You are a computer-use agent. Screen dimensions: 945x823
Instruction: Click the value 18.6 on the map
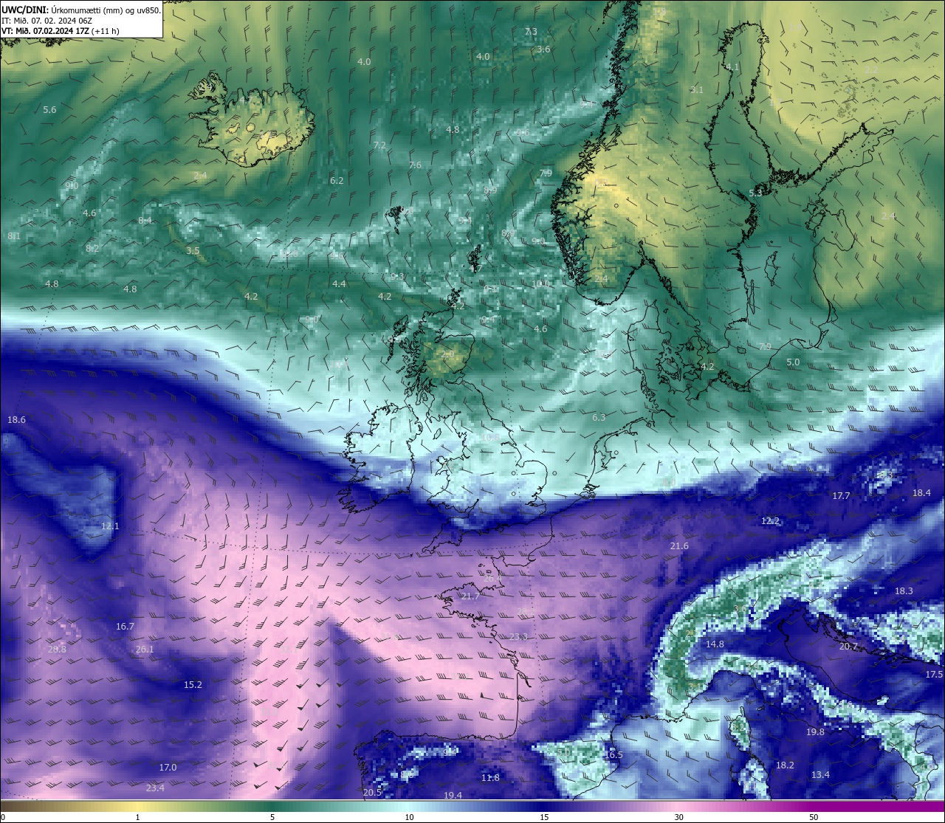16,420
